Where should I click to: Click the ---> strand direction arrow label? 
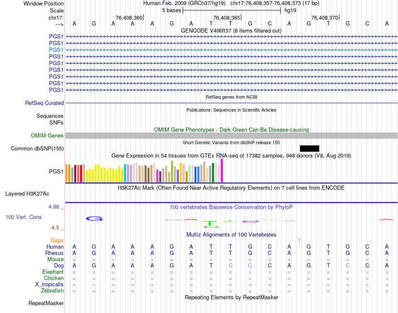[x=59, y=24]
